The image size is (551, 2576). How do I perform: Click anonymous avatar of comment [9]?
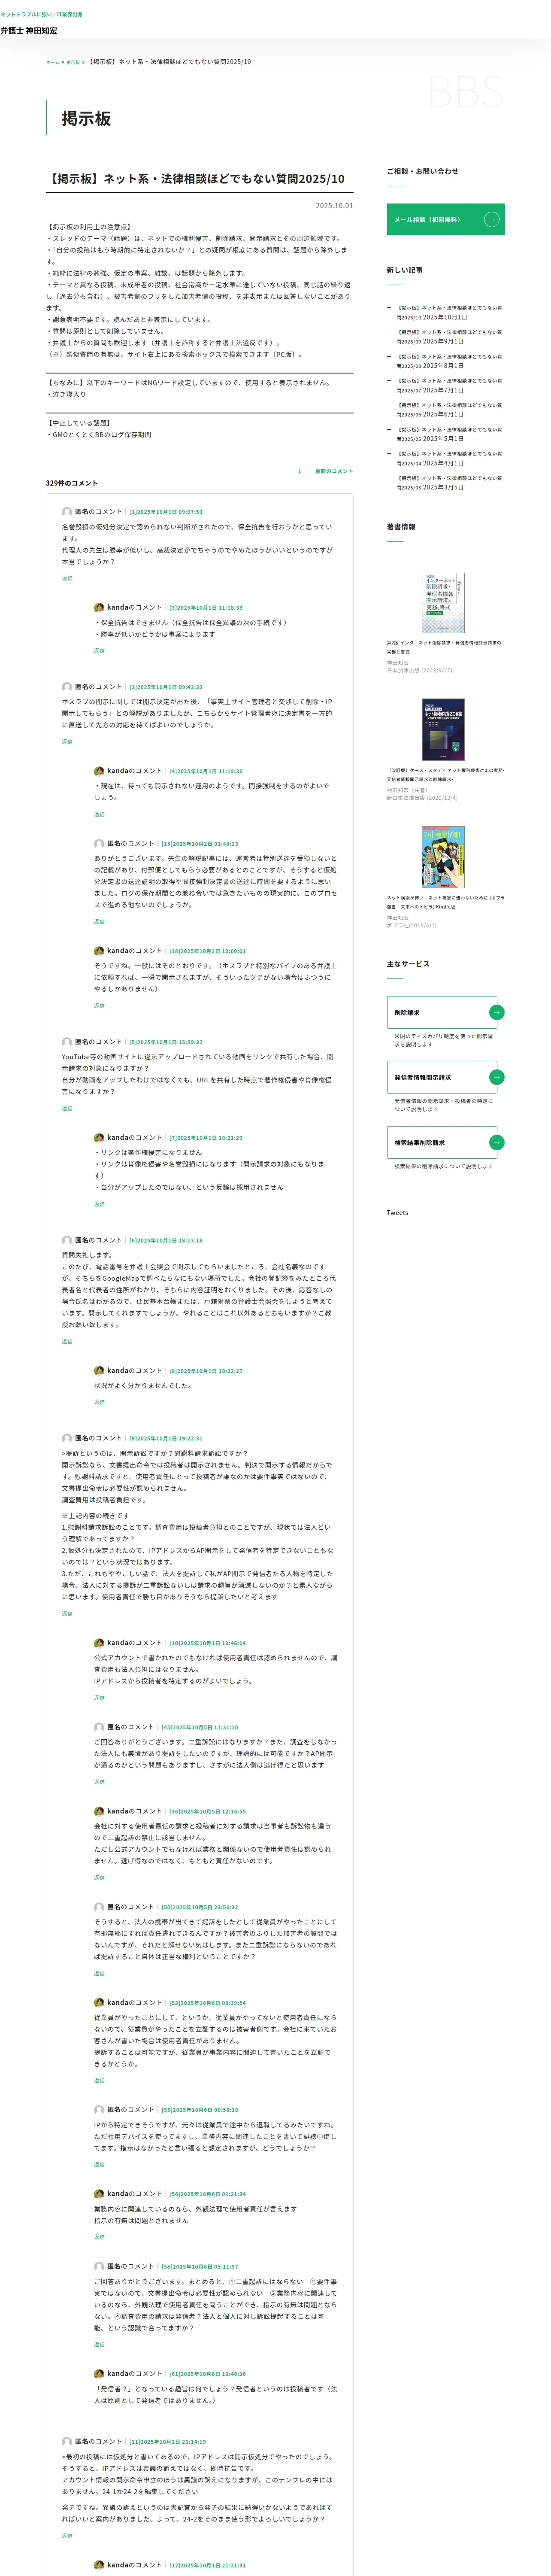pos(67,1438)
